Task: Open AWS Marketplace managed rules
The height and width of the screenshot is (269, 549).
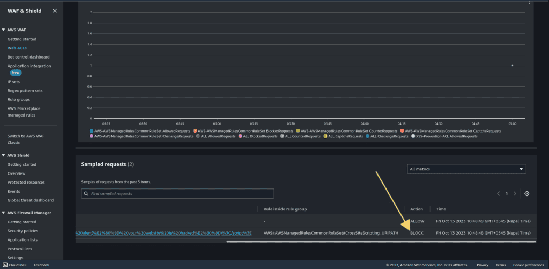Action: (24, 112)
